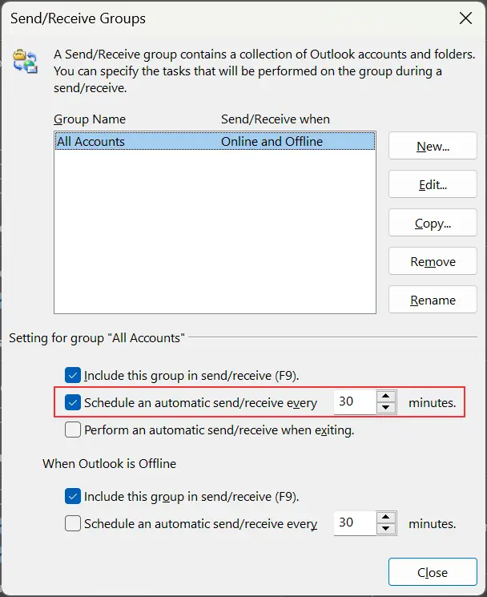Screen dimensions: 487x597
Task: Decrease offline send/receive minutes with down arrow
Action: coord(386,529)
